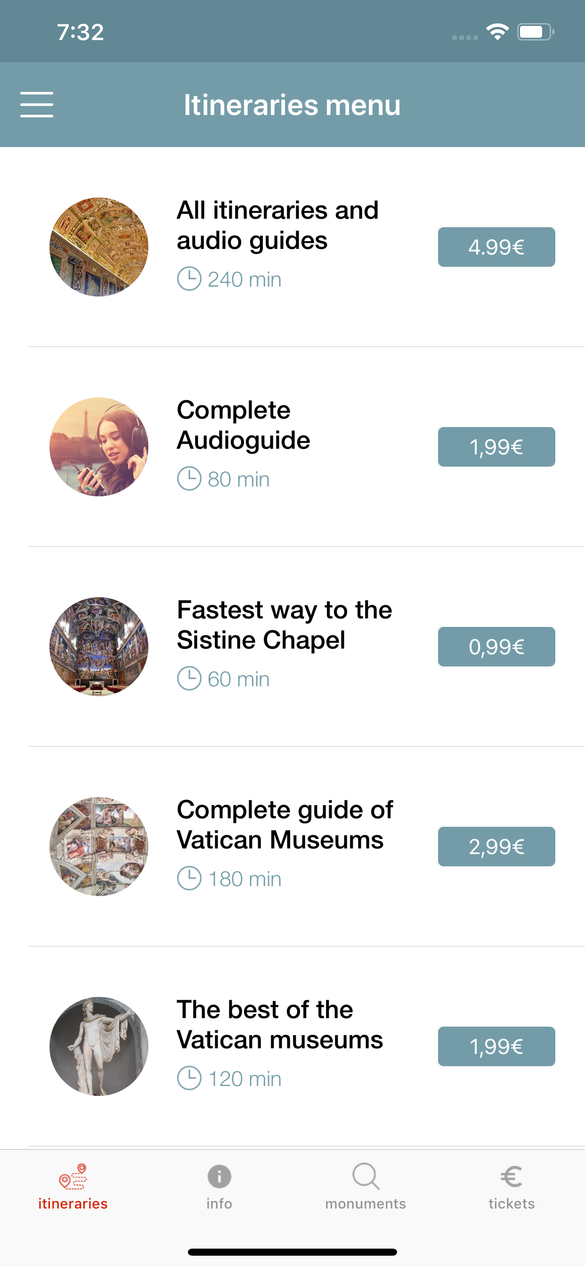Viewport: 585px width, 1267px height.
Task: Tap the itineraries route icon
Action: tap(73, 1176)
